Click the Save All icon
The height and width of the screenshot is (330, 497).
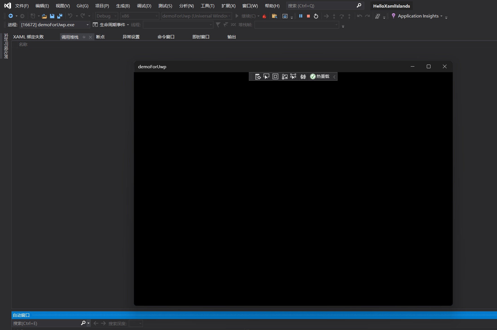(x=60, y=16)
